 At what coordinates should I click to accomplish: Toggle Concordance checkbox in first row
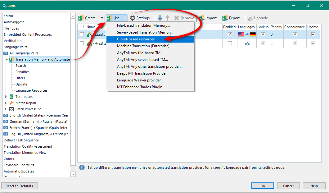295,34
